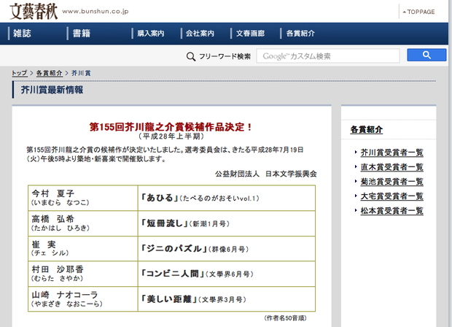452x327 pixels.
Task: Click the 各賞紹介 sidebar heading link
Action: tap(367, 130)
